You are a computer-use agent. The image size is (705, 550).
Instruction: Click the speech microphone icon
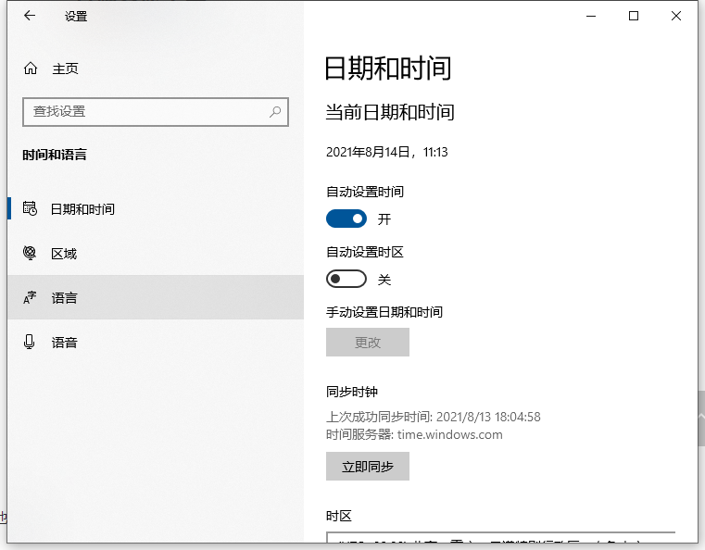coord(30,343)
